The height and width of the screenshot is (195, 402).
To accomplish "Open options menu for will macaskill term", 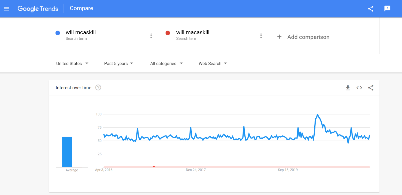I will (x=261, y=36).
